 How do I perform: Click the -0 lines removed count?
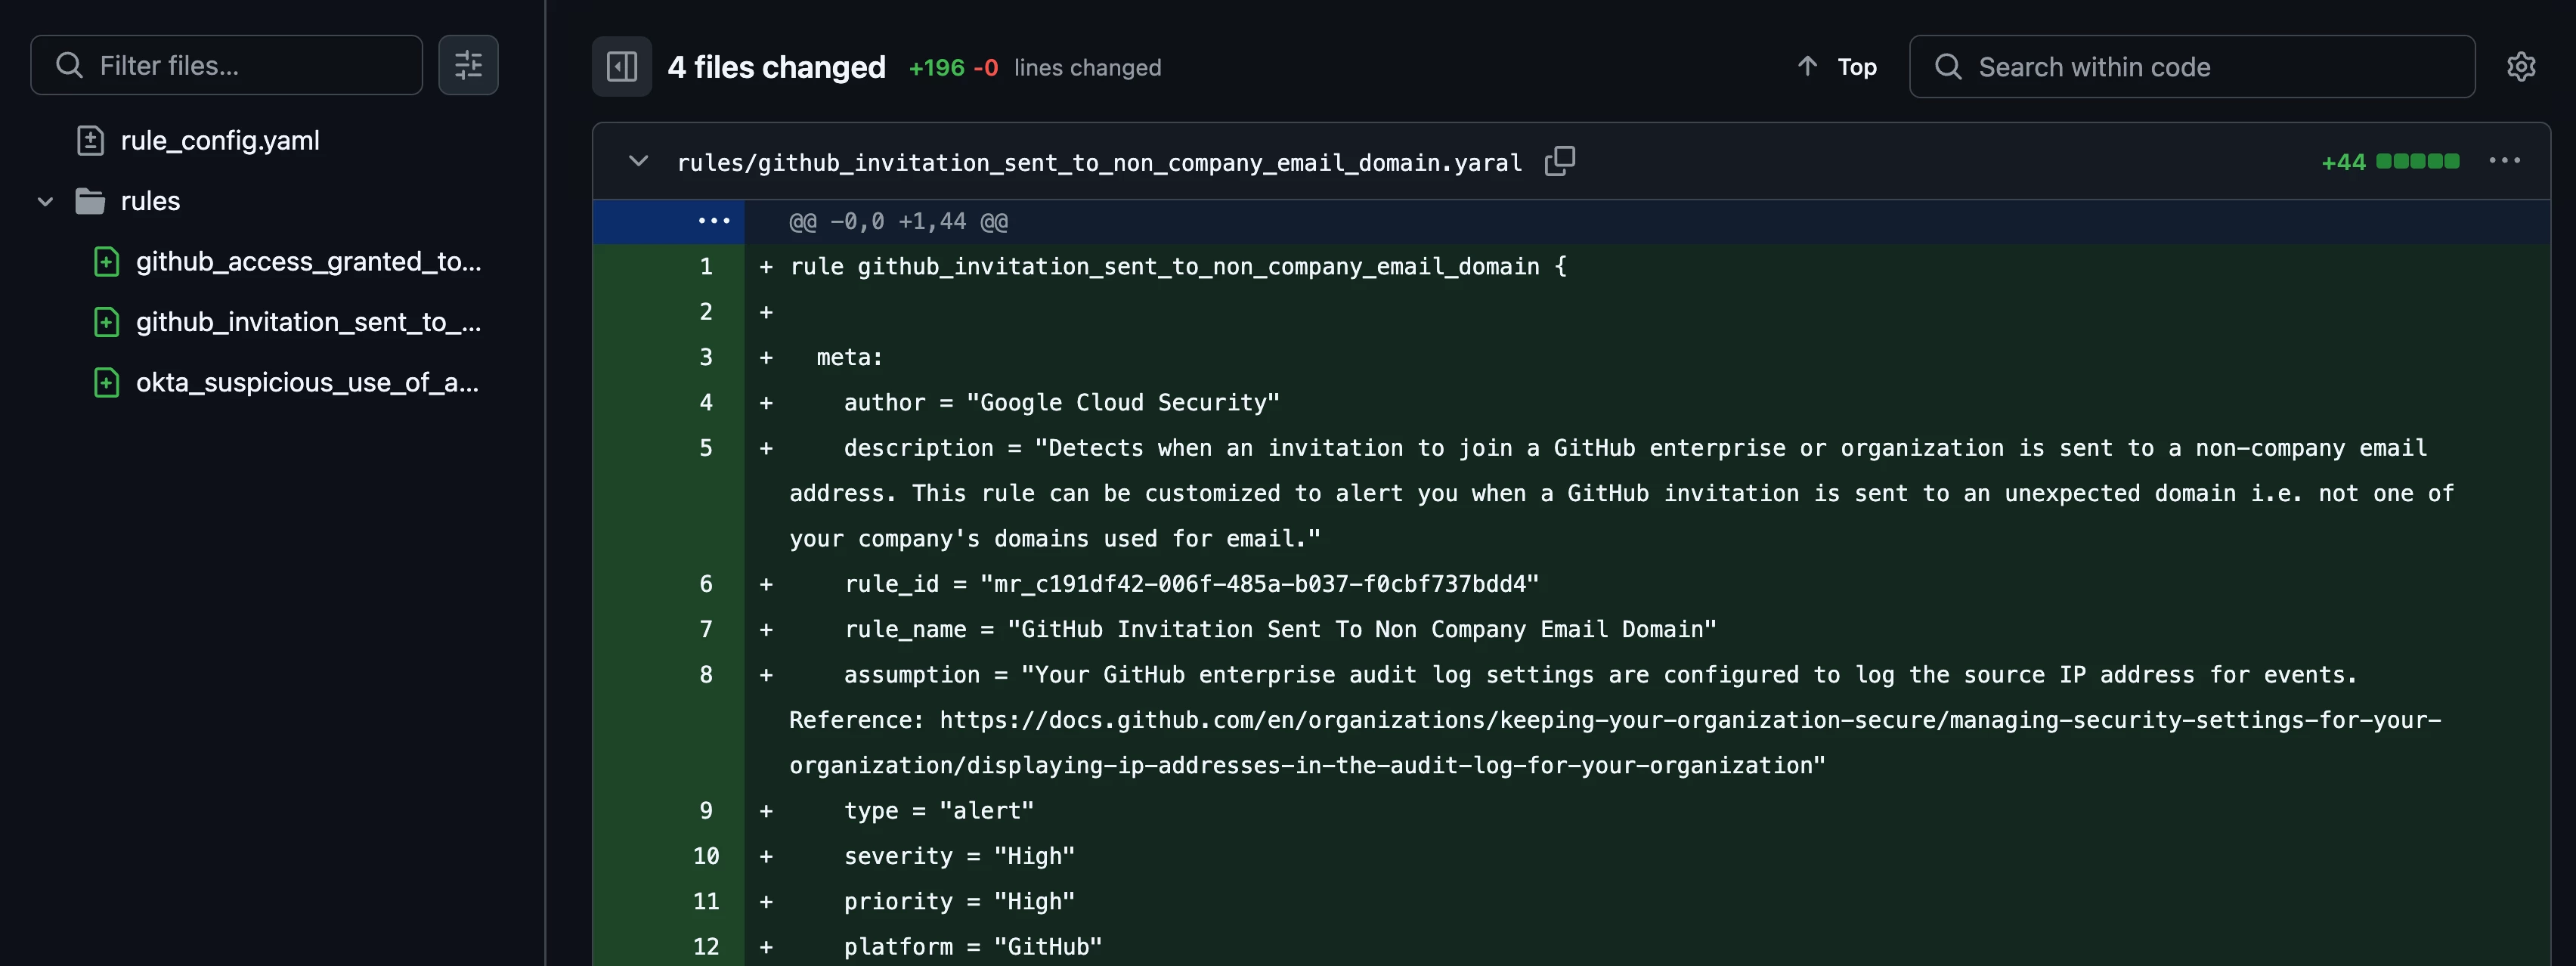(985, 68)
